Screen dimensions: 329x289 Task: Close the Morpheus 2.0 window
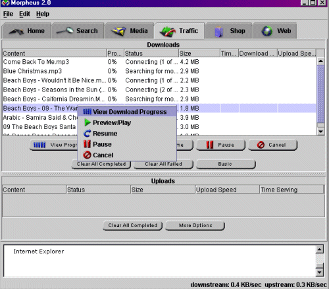pyautogui.click(x=322, y=3)
